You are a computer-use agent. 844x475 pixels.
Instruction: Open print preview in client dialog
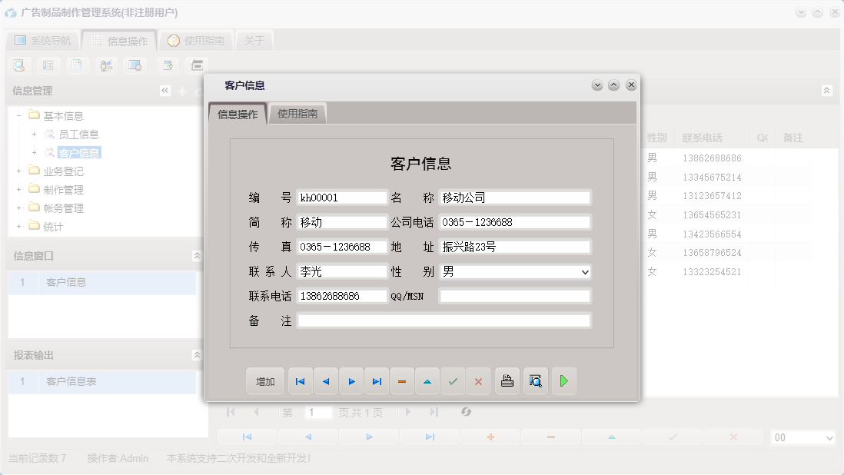pos(535,380)
